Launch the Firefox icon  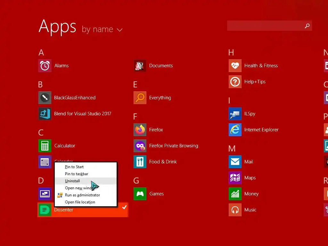tap(140, 130)
